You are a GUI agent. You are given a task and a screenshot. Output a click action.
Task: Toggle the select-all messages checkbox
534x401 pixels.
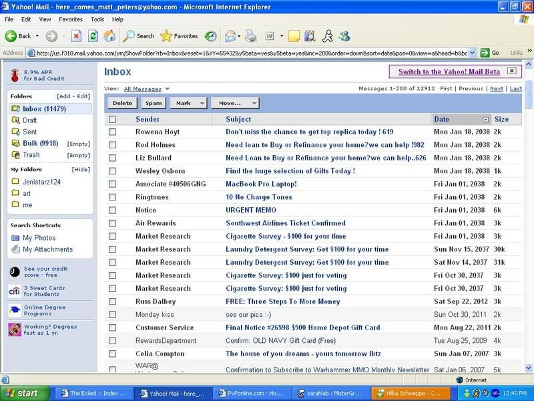(x=112, y=119)
